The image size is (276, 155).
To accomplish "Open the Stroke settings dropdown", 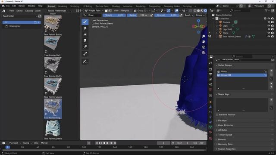I will (200, 15).
